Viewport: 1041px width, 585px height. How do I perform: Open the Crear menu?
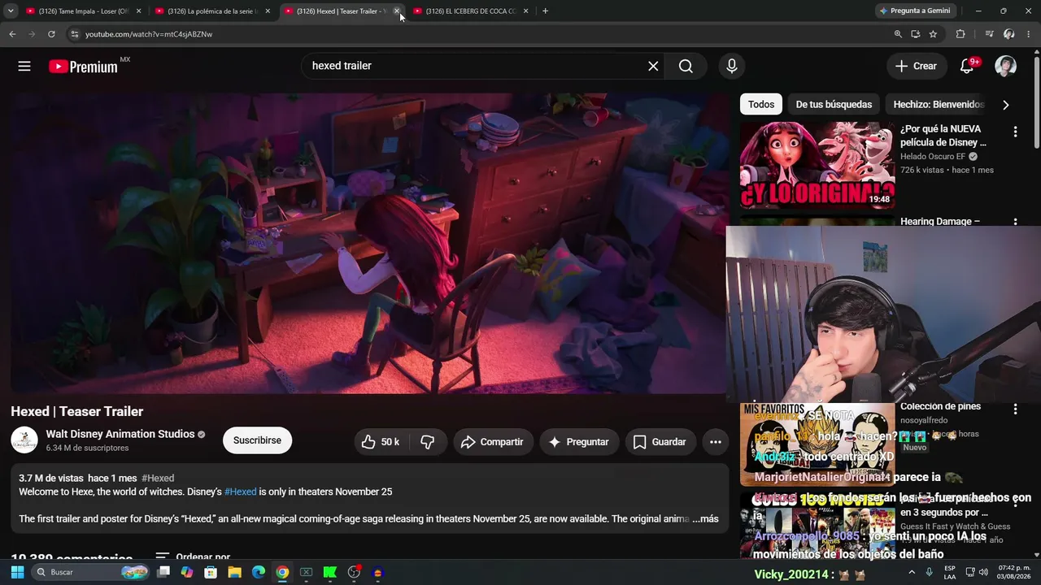[916, 66]
